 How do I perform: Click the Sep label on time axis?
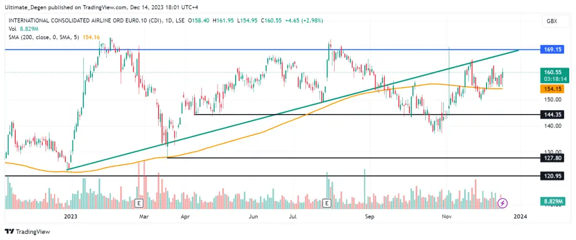click(x=370, y=217)
